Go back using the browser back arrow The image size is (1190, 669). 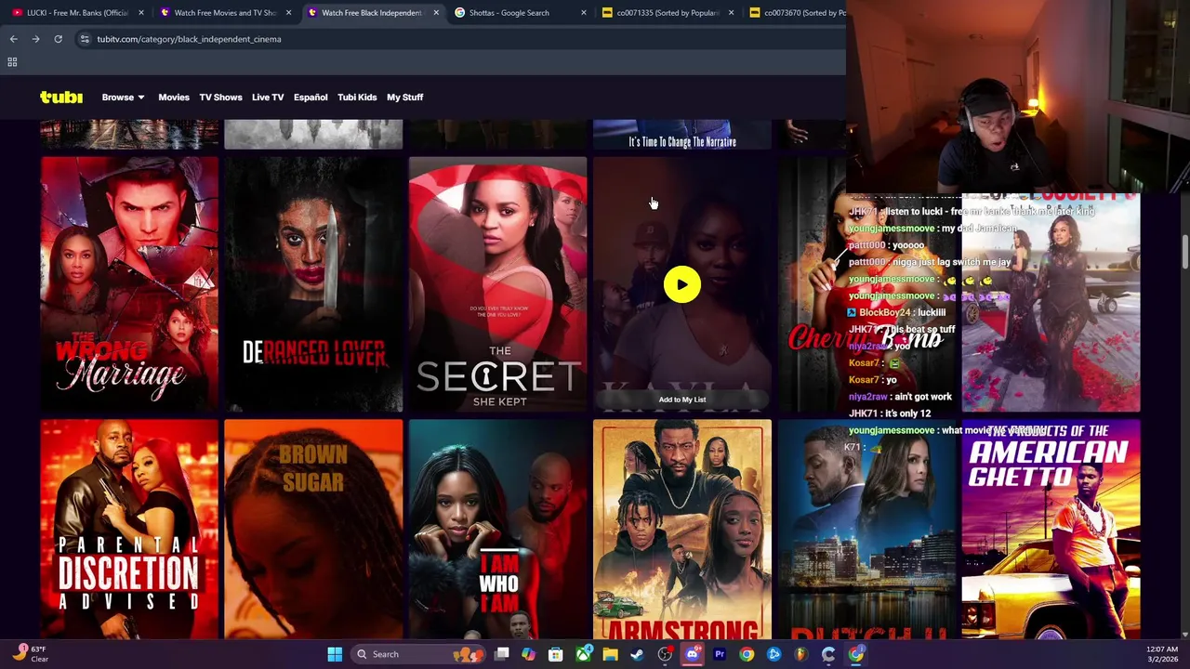(13, 39)
